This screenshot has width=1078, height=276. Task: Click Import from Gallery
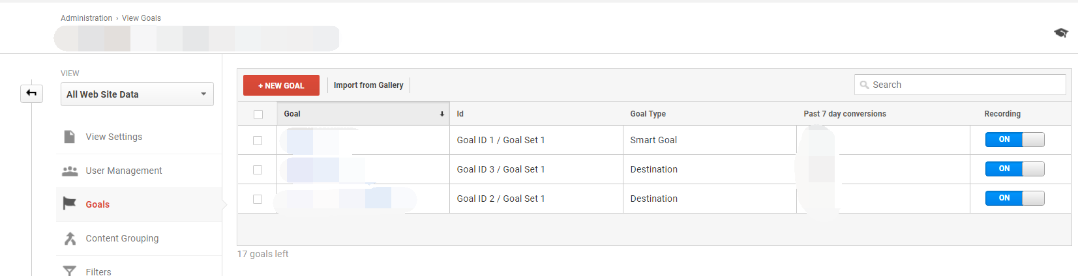pyautogui.click(x=368, y=85)
